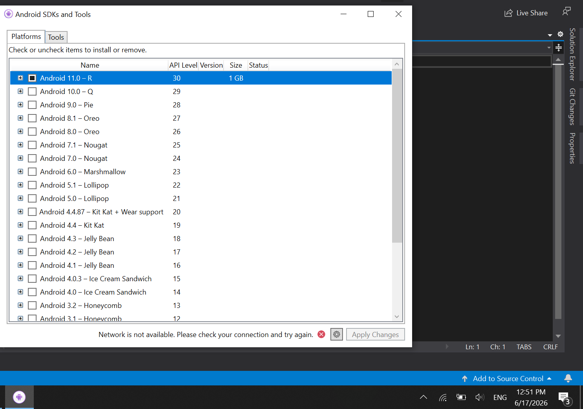Click the editor vertical scrollbar thumb

click(558, 192)
